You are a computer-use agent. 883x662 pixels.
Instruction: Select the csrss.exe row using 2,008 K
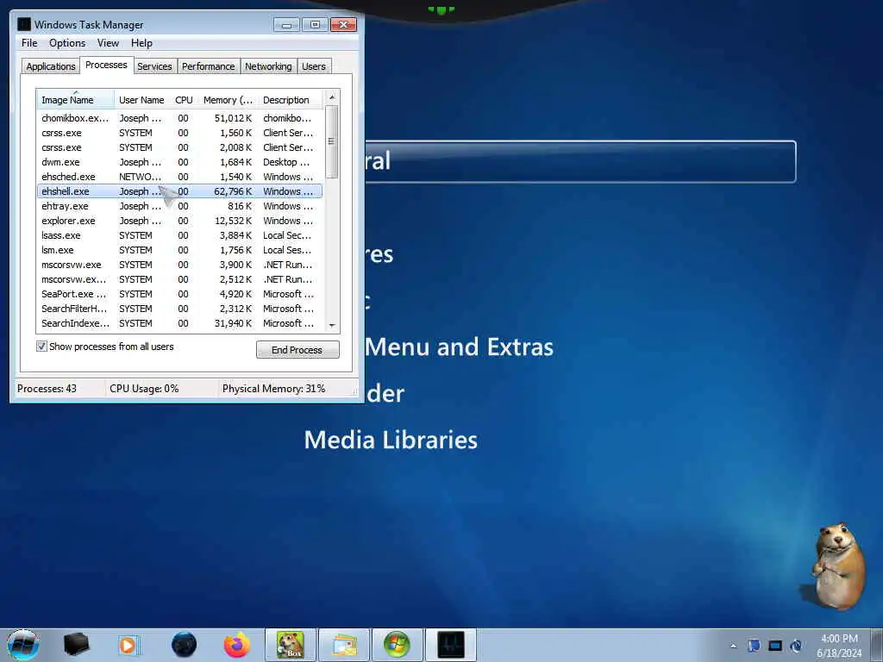[179, 147]
